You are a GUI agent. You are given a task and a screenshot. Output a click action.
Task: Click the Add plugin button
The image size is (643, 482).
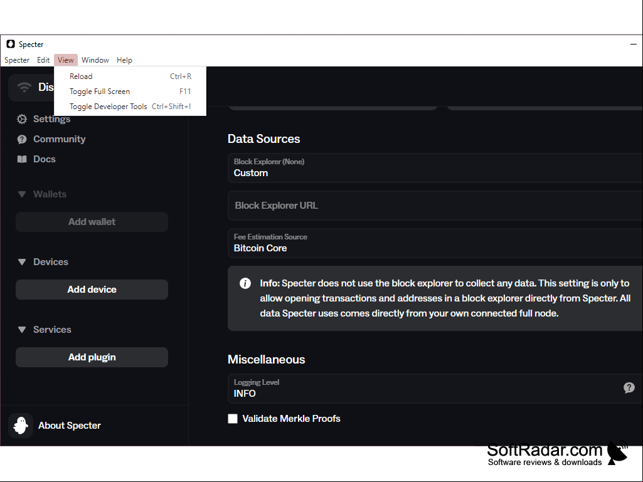[x=92, y=357]
